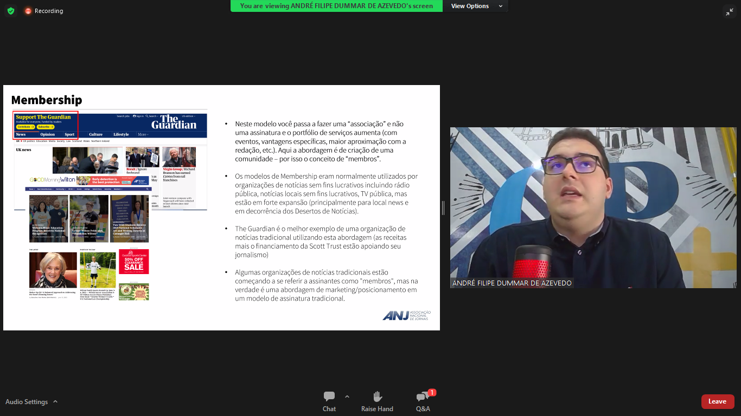Click the red Recording indicator icon

(x=28, y=11)
